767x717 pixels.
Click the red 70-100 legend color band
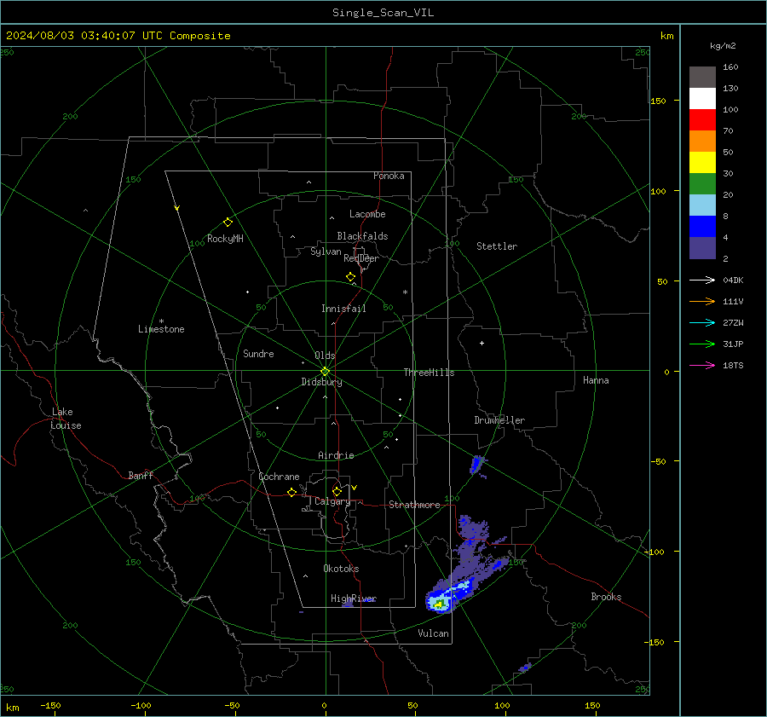(x=702, y=120)
